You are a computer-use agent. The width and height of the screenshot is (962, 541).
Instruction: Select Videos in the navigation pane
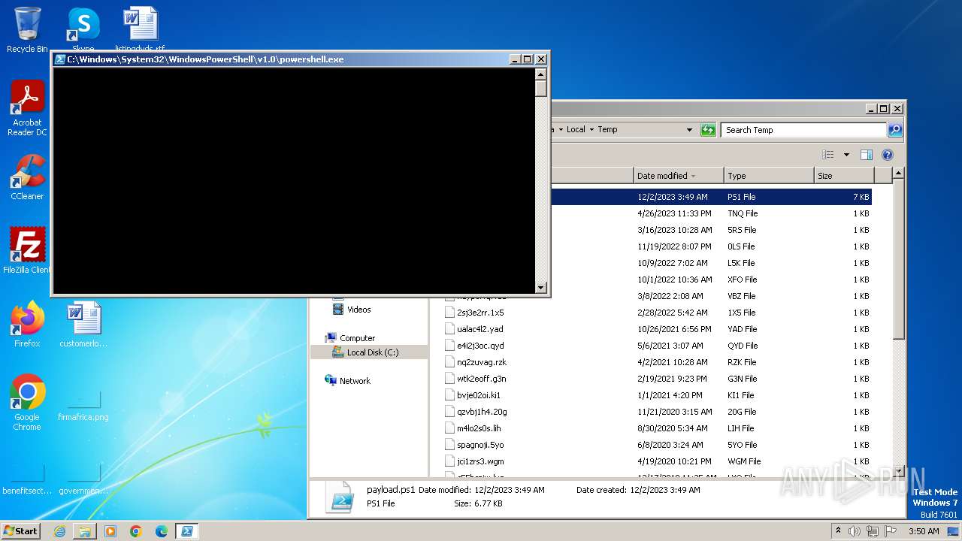click(358, 310)
